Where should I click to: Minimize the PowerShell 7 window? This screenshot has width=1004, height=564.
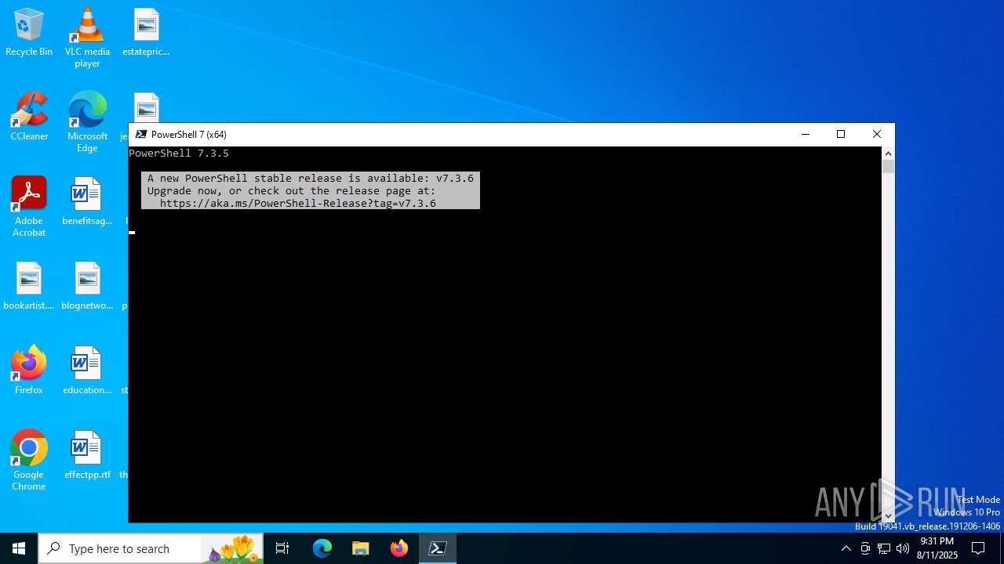[x=805, y=134]
